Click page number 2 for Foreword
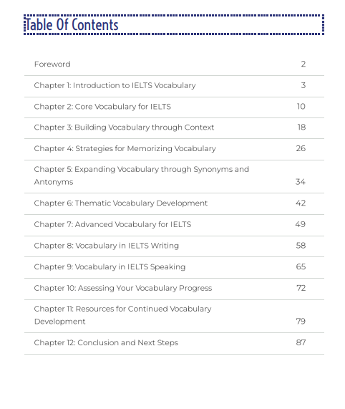Viewport: 345px width, 409px height. click(x=303, y=64)
